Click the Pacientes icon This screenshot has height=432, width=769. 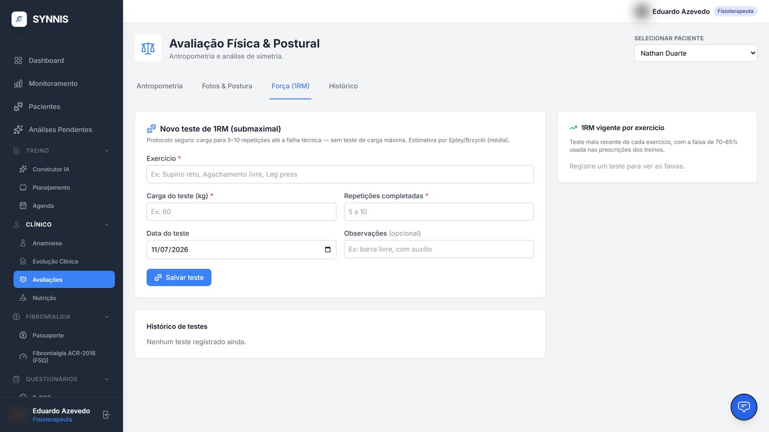tap(18, 107)
